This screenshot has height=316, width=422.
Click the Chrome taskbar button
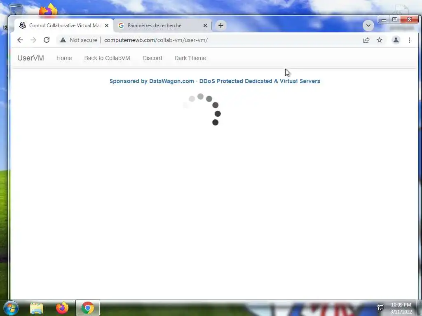click(x=88, y=308)
